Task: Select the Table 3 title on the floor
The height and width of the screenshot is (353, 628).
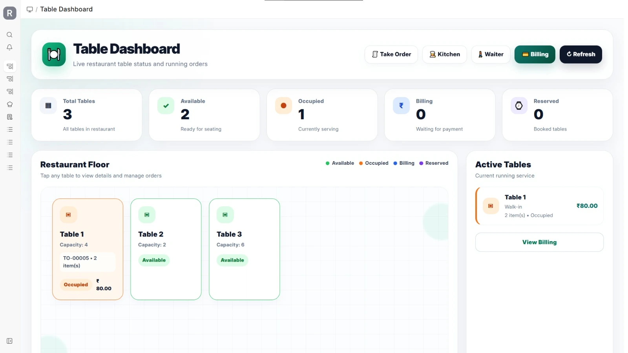Action: pyautogui.click(x=229, y=234)
